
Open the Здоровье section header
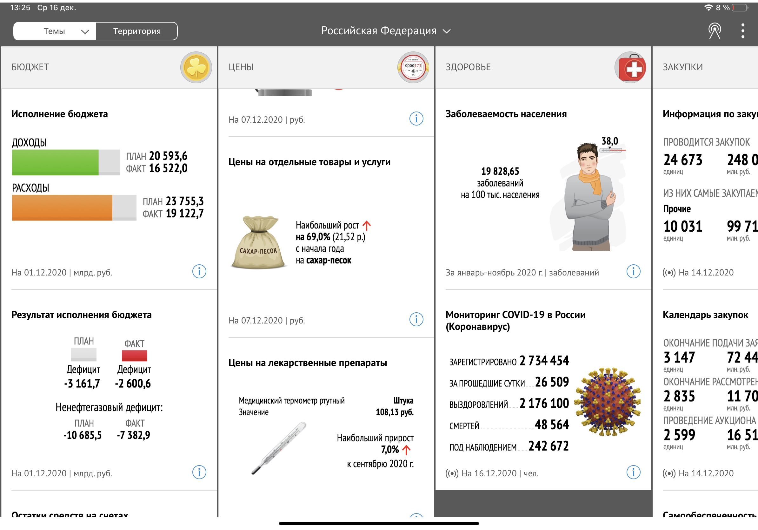click(x=468, y=67)
